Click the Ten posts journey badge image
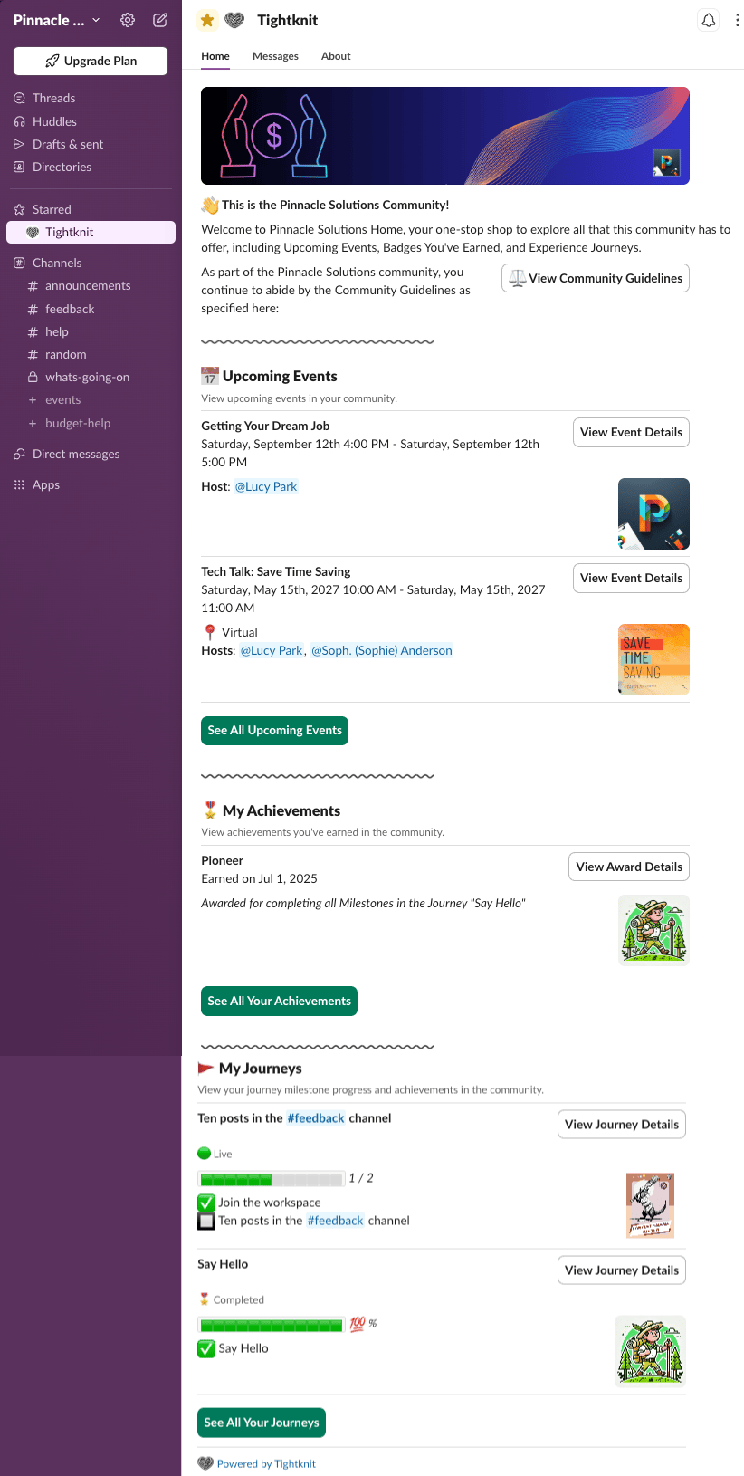Screen dimensions: 744x1476 coord(651,1205)
